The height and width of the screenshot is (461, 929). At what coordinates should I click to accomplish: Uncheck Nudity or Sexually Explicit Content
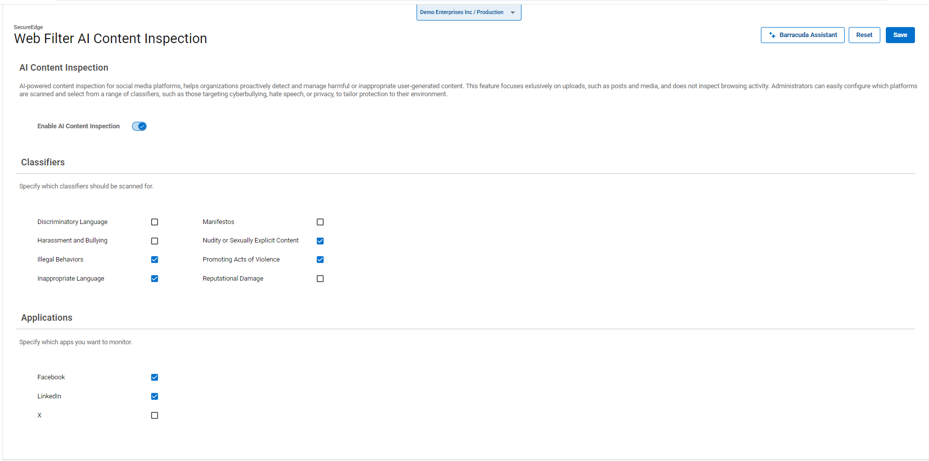tap(320, 241)
